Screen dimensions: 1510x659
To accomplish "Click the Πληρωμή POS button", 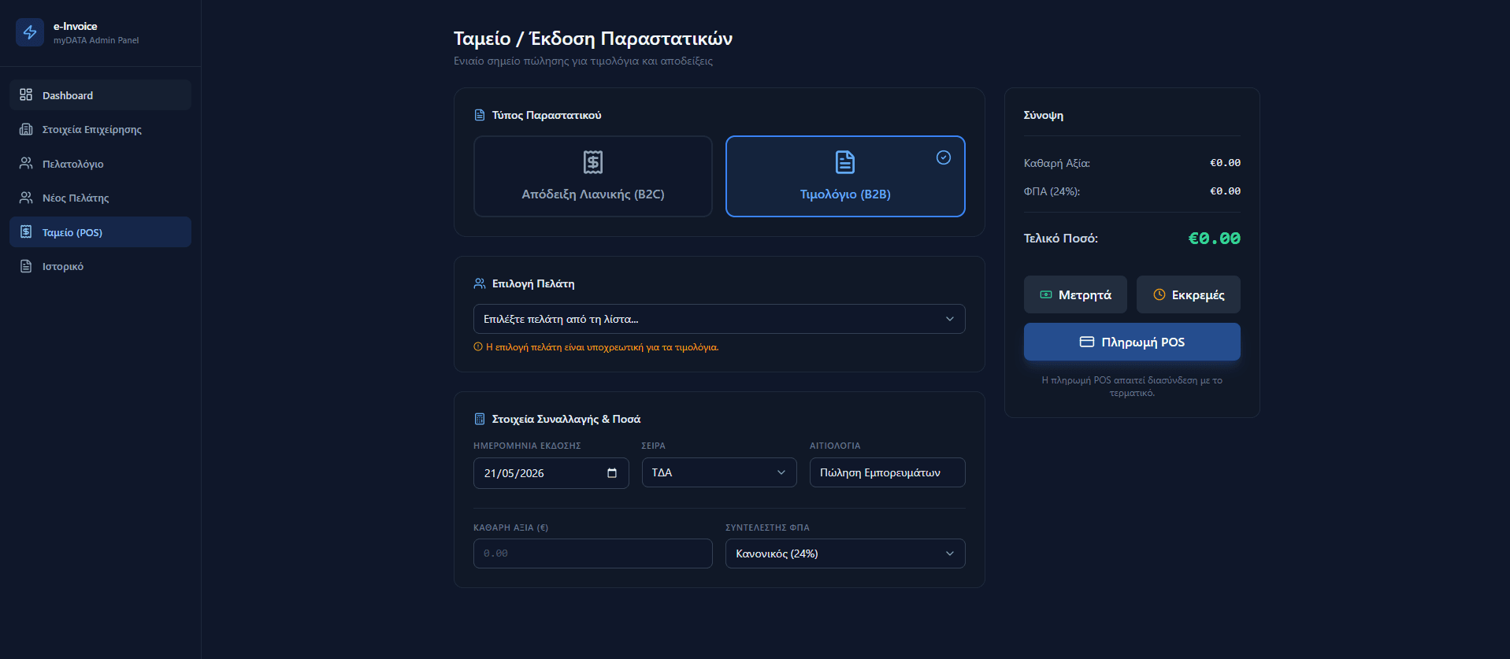I will tap(1132, 342).
